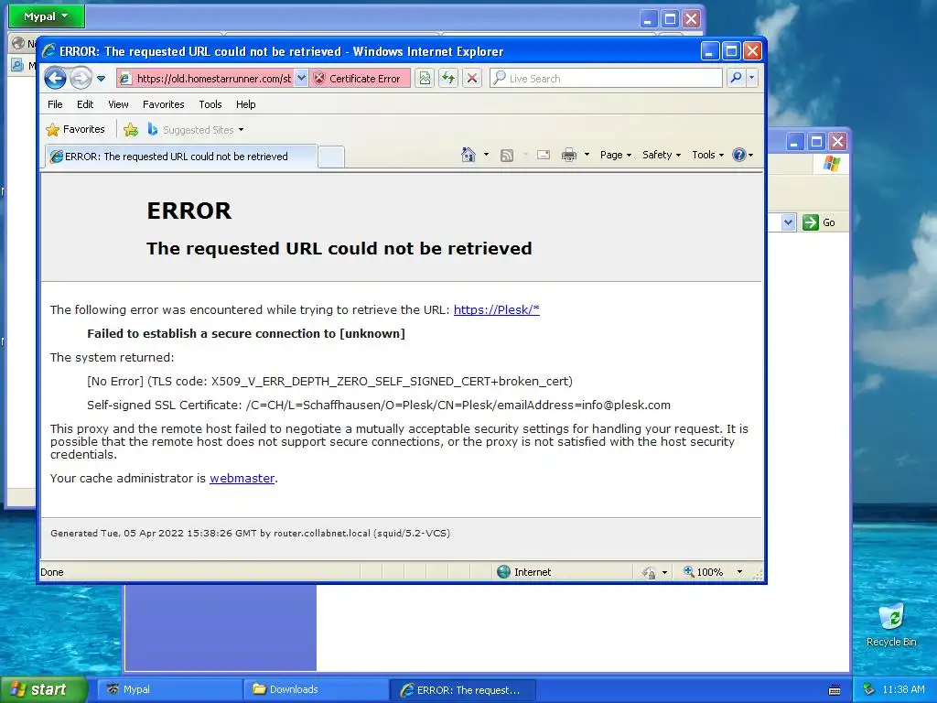
Task: Open the File menu
Action: (55, 104)
